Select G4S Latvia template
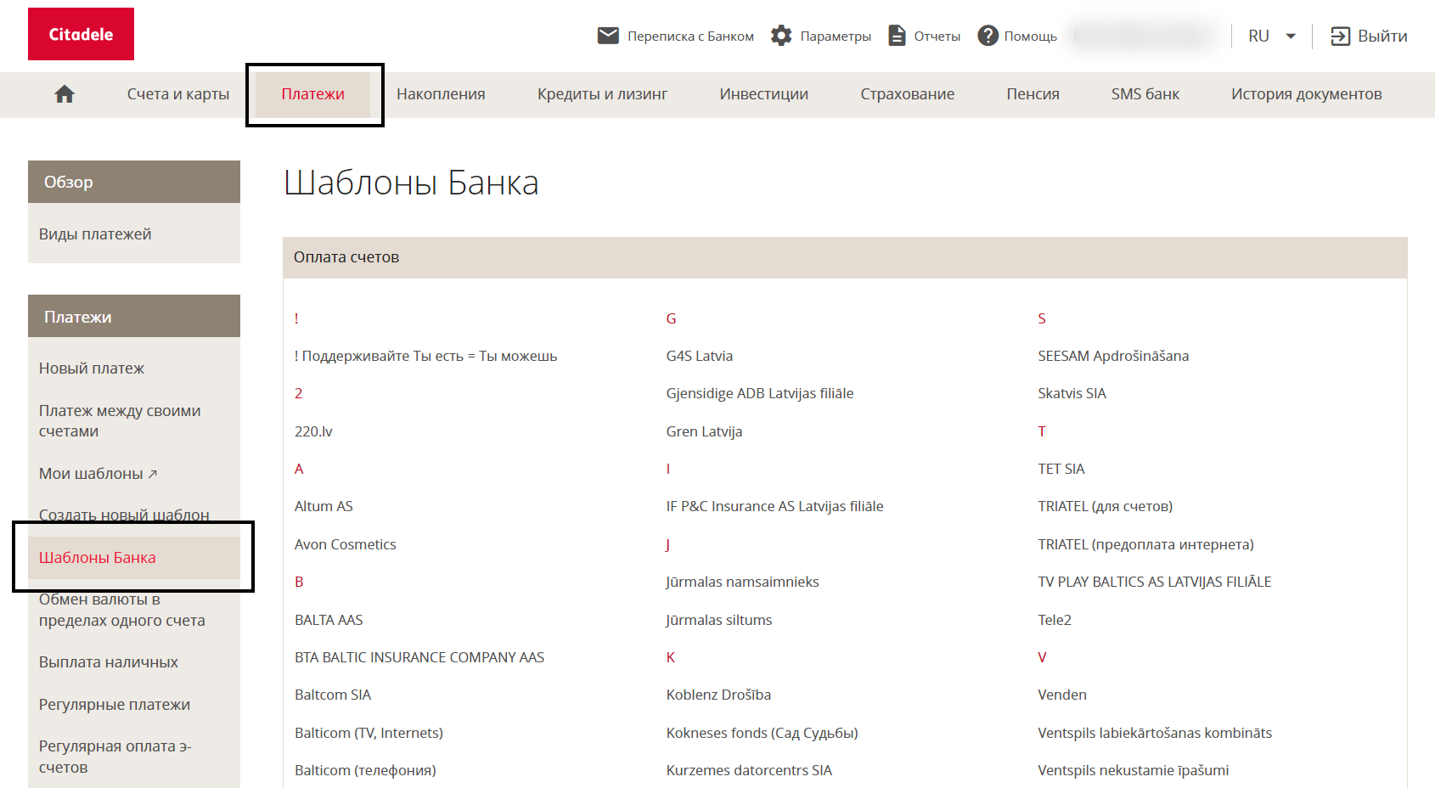The image size is (1435, 788). (x=700, y=356)
